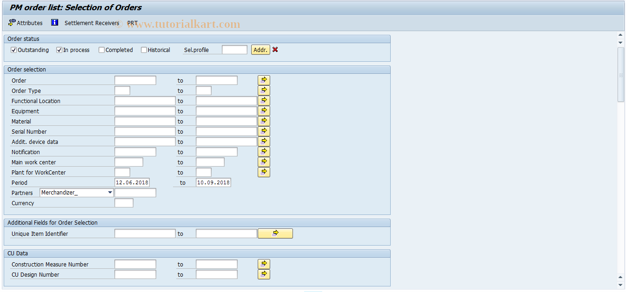This screenshot has height=292, width=626.
Task: Open multiple selection for CU Design Number
Action: point(264,274)
